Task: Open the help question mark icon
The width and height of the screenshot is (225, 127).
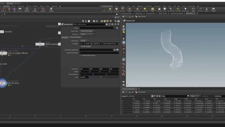Action: [118, 24]
